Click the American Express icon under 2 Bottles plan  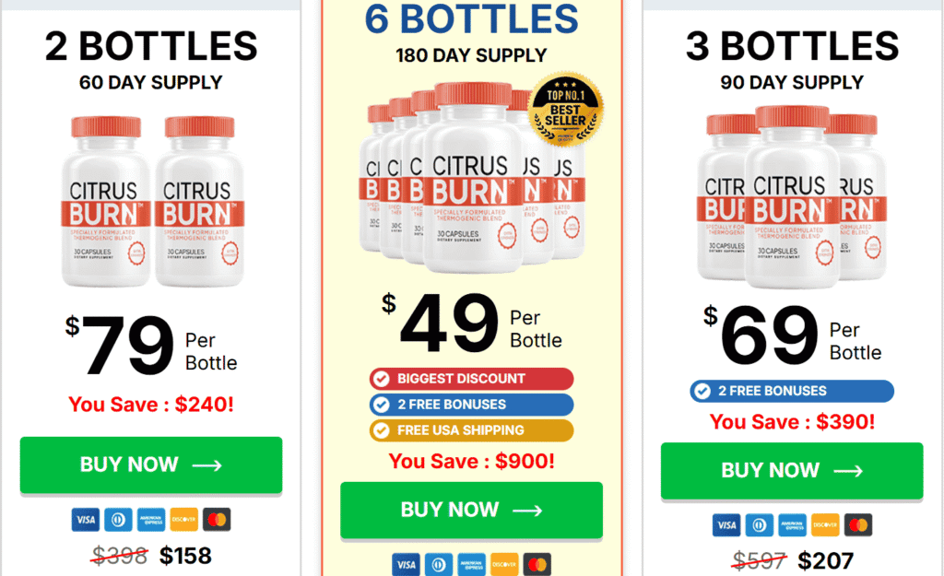[150, 520]
